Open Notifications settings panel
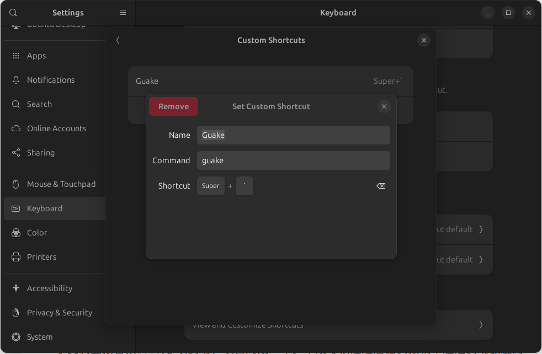This screenshot has height=354, width=542. tap(50, 80)
